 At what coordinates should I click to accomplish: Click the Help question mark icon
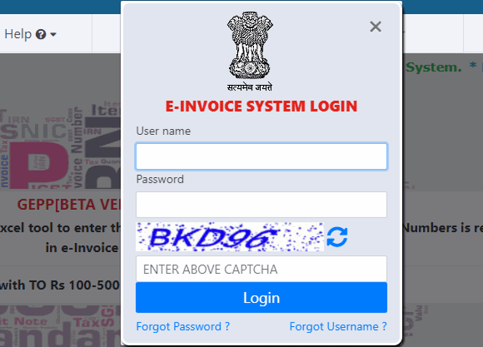41,34
